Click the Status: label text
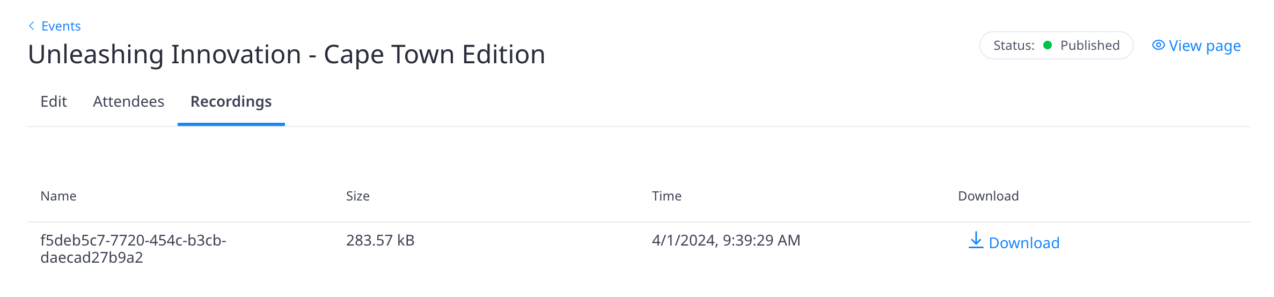Screen dimensions: 1274x297 pyautogui.click(x=1014, y=46)
